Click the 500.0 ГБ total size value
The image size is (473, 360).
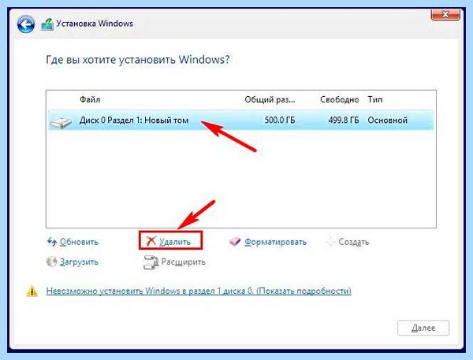(x=280, y=120)
